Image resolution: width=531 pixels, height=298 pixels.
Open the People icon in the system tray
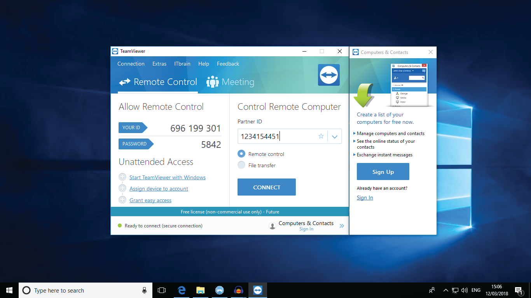pyautogui.click(x=432, y=290)
